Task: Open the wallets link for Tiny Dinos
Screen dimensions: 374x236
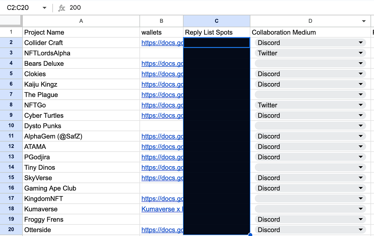Action: coord(162,168)
